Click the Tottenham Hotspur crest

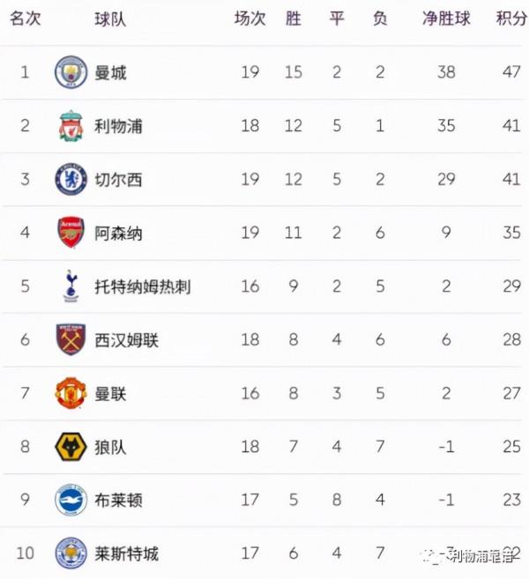click(x=71, y=286)
